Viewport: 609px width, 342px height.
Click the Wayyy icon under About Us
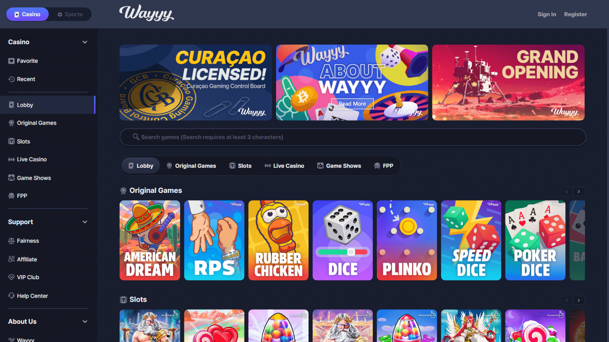coord(11,340)
